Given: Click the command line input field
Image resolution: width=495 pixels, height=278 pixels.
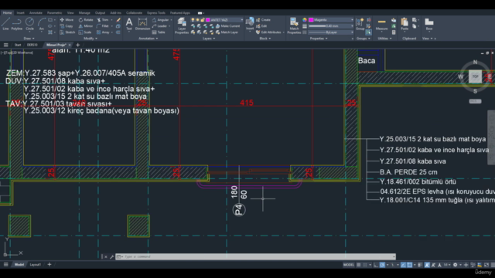Looking at the screenshot, I should (x=256, y=256).
